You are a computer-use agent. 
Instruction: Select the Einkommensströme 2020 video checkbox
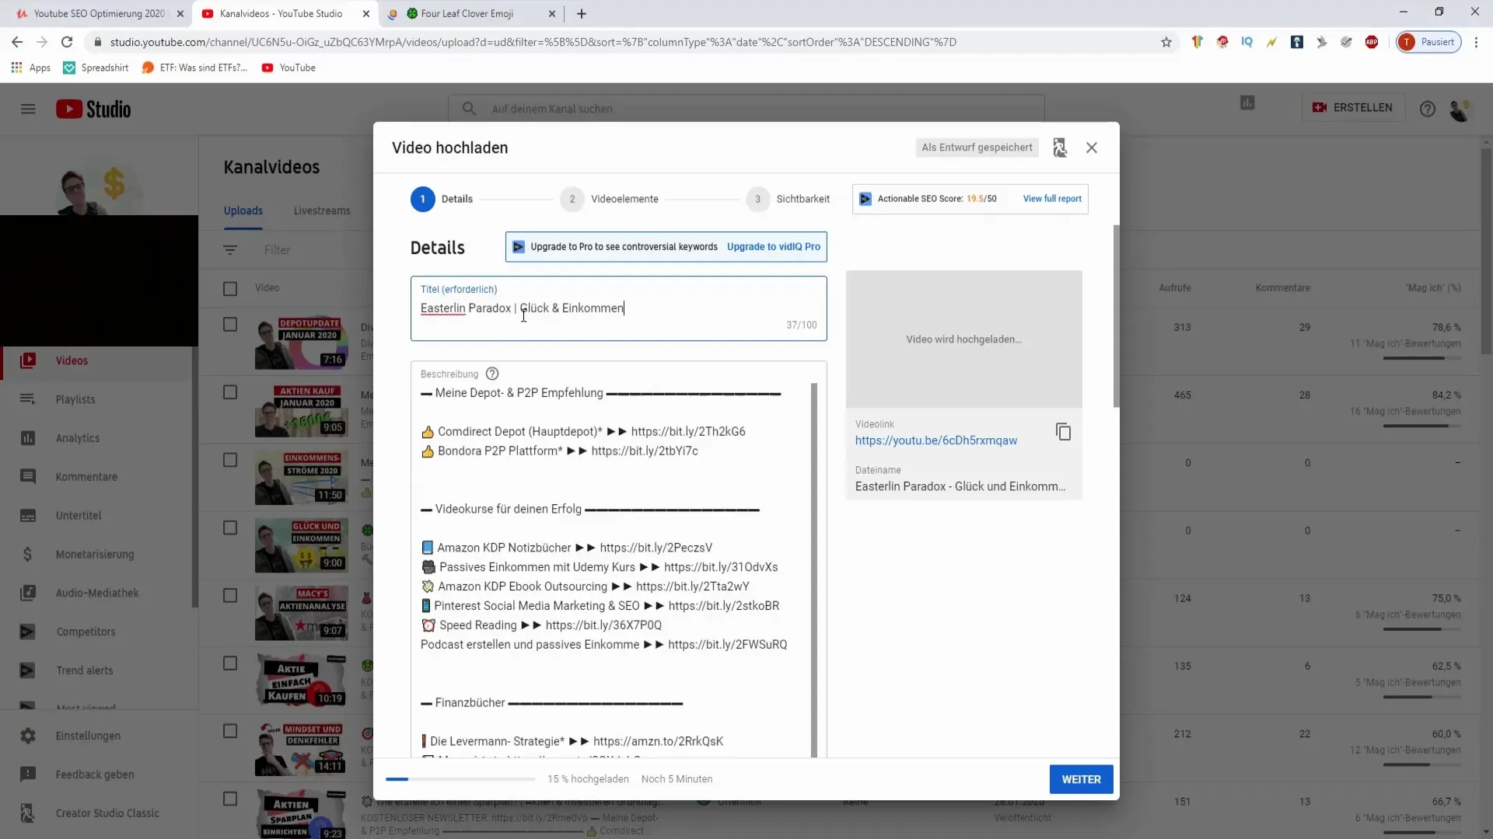pyautogui.click(x=230, y=460)
